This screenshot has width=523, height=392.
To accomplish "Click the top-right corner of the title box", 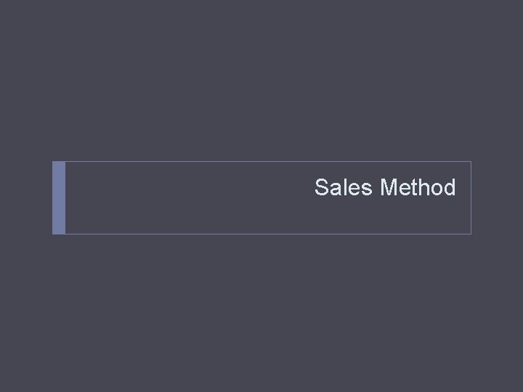I will pos(471,161).
